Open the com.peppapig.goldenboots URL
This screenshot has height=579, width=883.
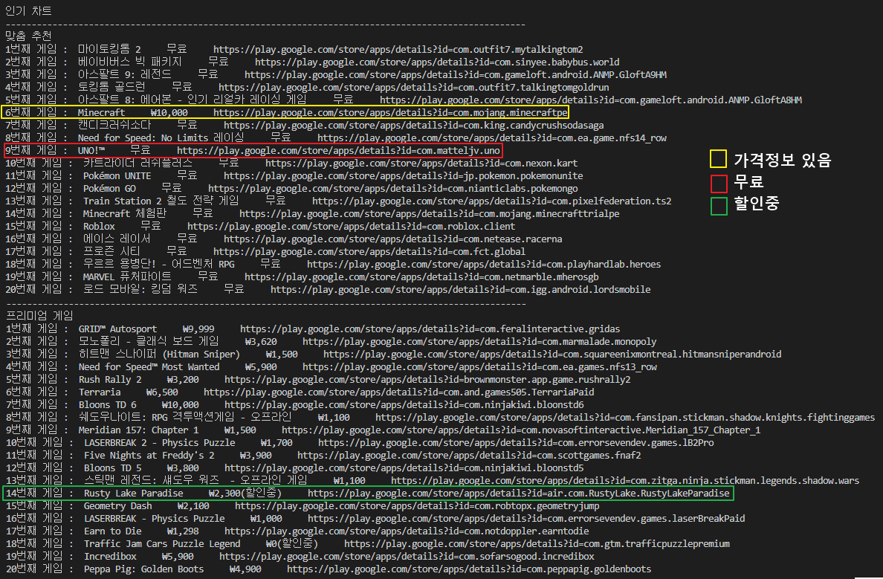[x=469, y=569]
